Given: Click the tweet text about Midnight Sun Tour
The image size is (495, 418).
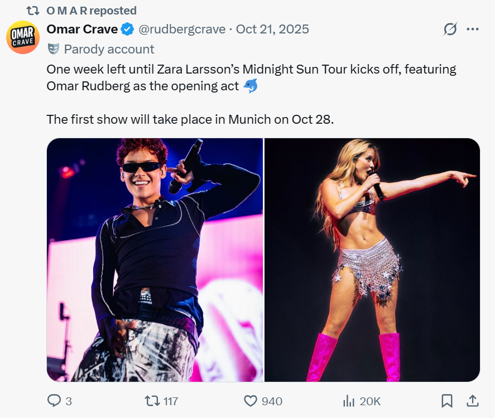Looking at the screenshot, I should tap(251, 78).
